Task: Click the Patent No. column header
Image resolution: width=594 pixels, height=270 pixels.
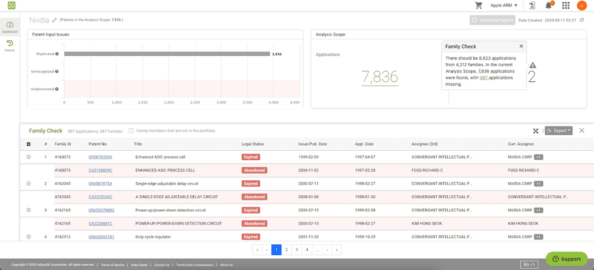Action: (98, 144)
